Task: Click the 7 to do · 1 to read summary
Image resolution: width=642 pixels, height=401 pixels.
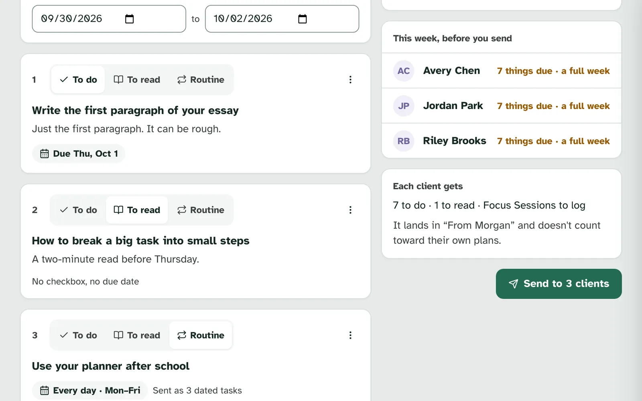Action: 489,205
